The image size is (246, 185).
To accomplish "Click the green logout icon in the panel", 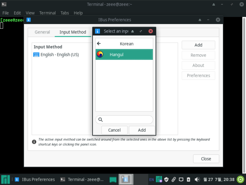I will [240, 179].
